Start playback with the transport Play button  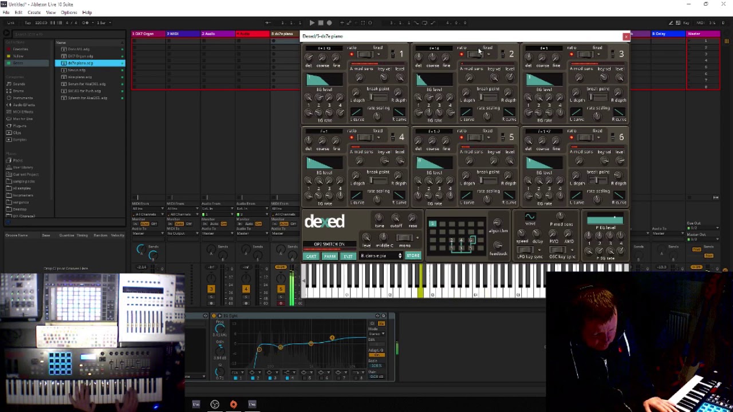coord(312,23)
